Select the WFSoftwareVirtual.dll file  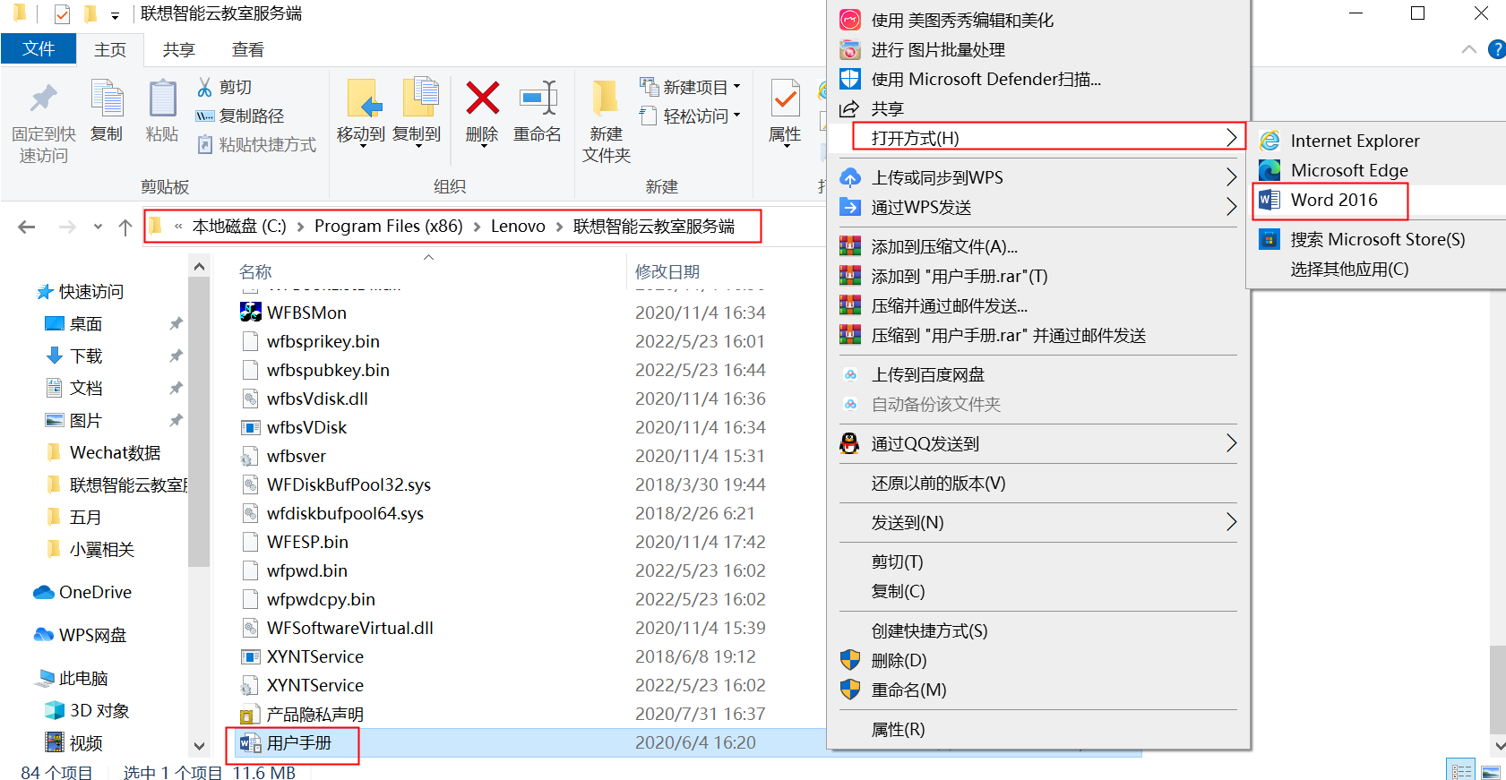click(x=349, y=628)
